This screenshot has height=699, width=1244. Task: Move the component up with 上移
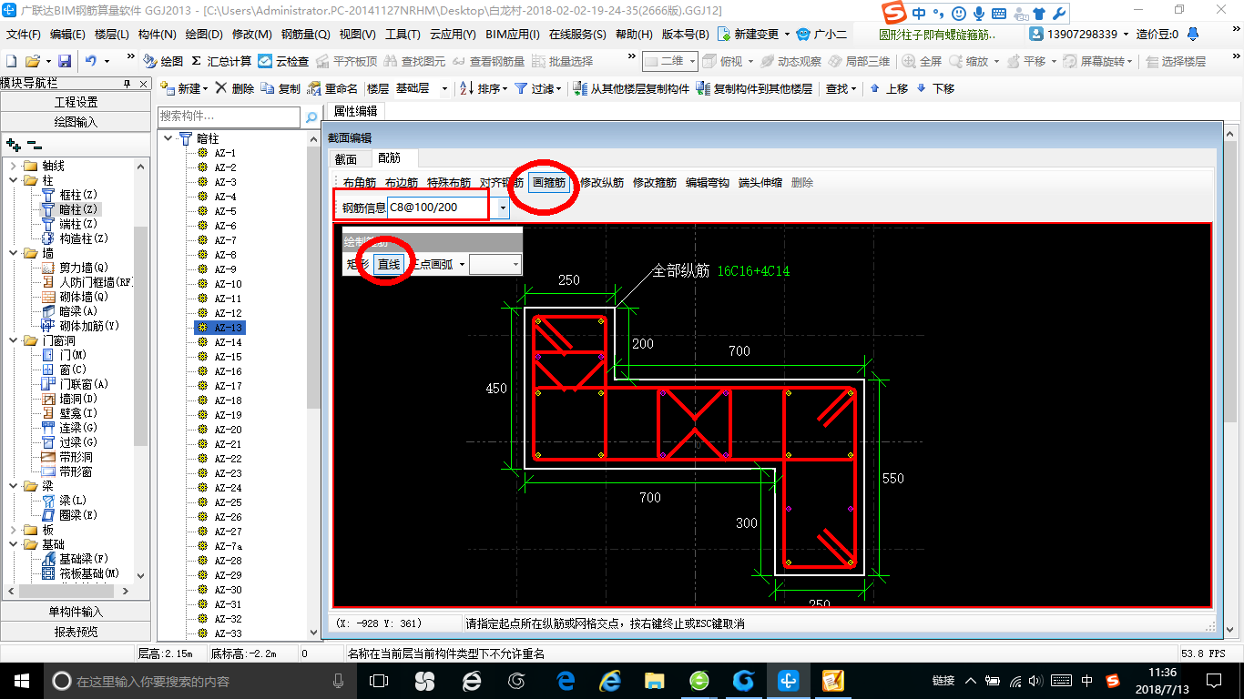(889, 88)
